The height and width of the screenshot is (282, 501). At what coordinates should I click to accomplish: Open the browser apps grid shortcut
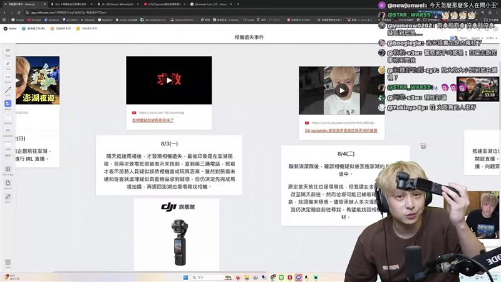[4, 20]
